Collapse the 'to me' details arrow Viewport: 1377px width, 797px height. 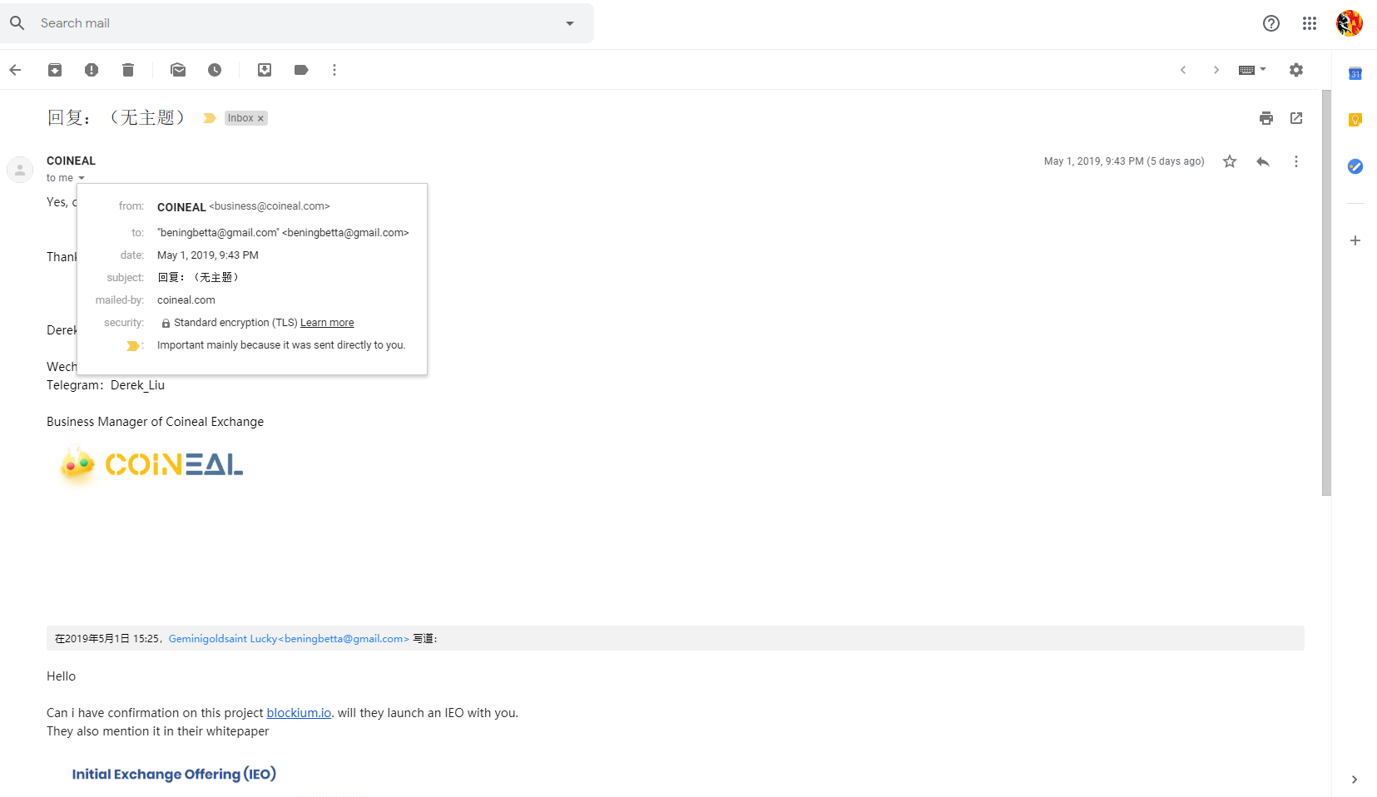(82, 178)
